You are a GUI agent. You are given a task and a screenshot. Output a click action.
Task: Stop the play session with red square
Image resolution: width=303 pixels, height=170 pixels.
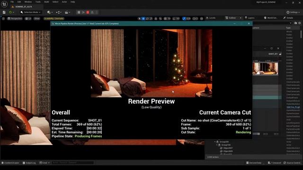[x=88, y=12]
